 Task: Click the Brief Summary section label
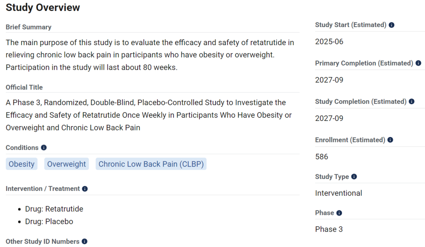[x=28, y=27]
